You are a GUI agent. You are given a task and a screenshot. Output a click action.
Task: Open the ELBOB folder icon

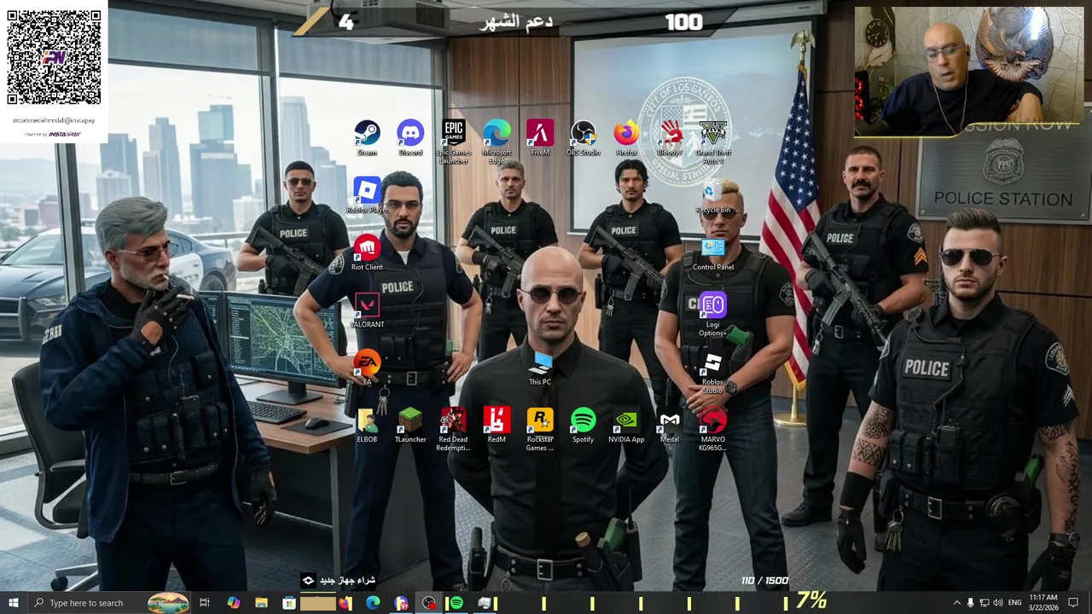pos(367,424)
